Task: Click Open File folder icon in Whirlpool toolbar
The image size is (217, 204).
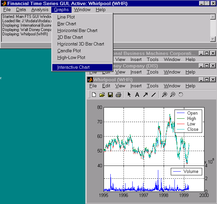Action: (x=102, y=95)
